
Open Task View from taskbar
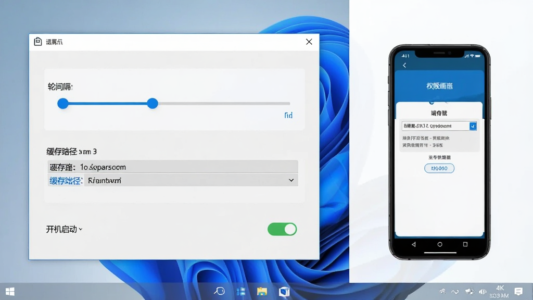(x=241, y=292)
